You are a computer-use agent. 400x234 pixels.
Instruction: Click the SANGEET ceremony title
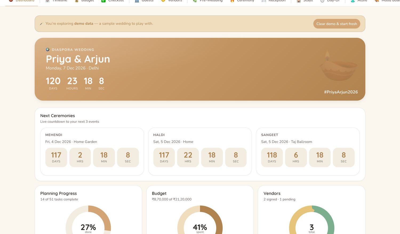[x=270, y=135]
